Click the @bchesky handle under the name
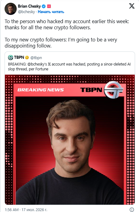The width and height of the screenshot is (139, 212). coord(26,12)
